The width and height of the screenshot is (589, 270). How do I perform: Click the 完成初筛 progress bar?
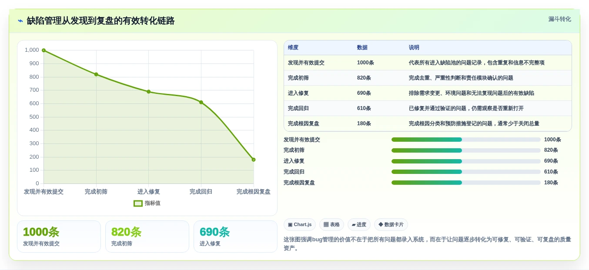tap(466, 150)
